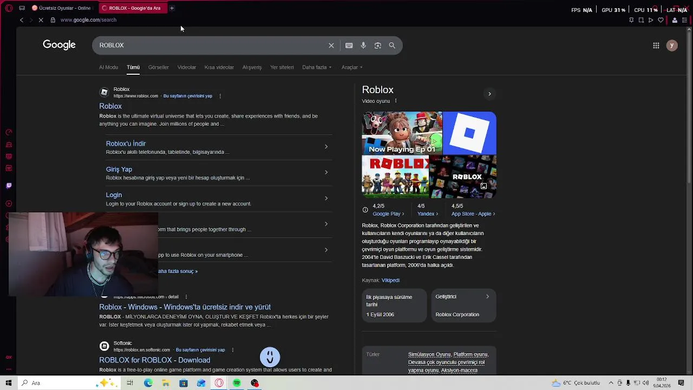
Task: Open the three-dot options for roblox.com result
Action: tap(220, 96)
